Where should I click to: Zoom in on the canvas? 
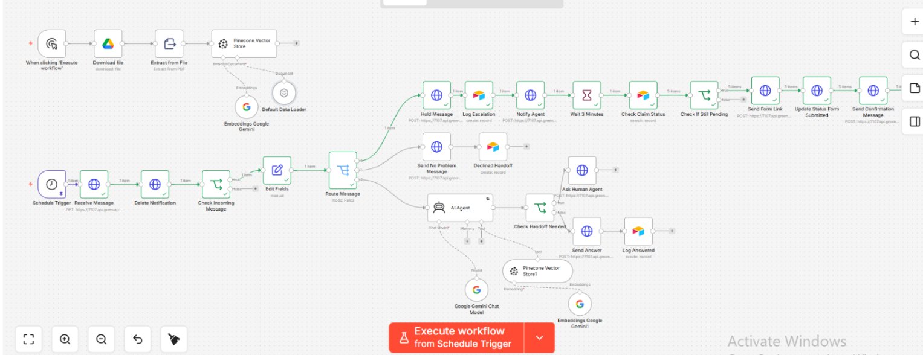point(65,339)
